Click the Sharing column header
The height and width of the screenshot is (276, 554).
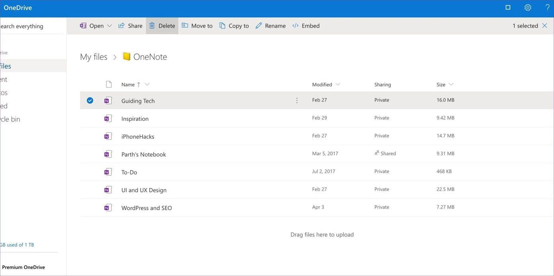[x=382, y=84]
